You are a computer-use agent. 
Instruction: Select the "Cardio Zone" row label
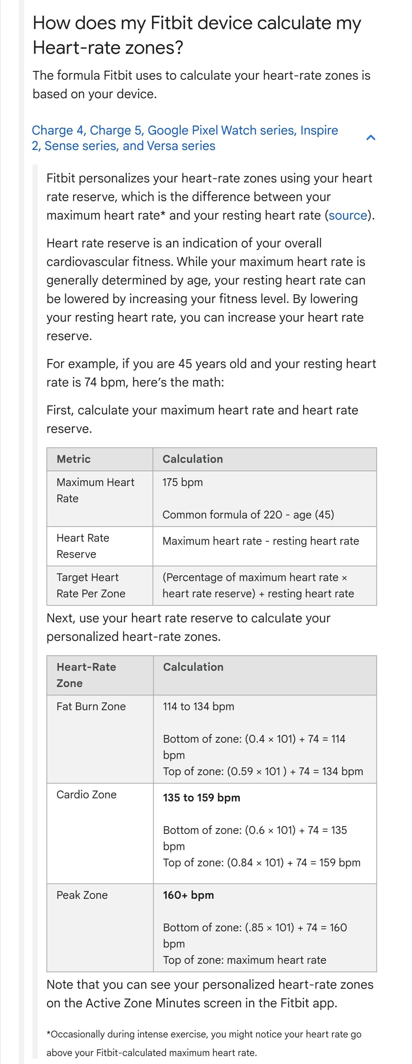[86, 794]
